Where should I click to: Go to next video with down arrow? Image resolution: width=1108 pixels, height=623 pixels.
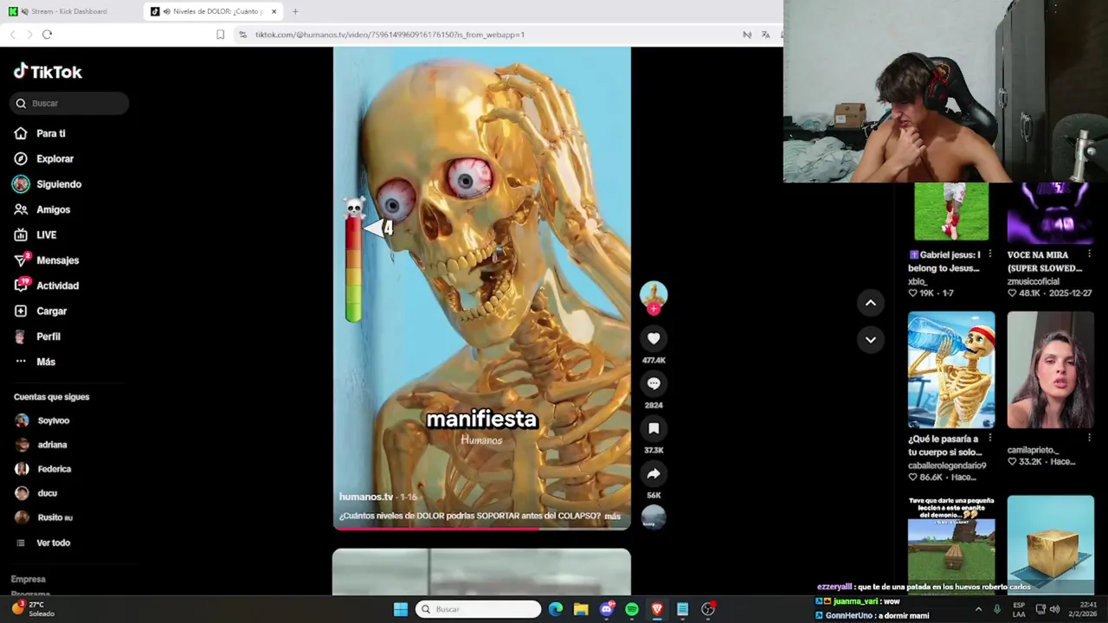point(871,339)
